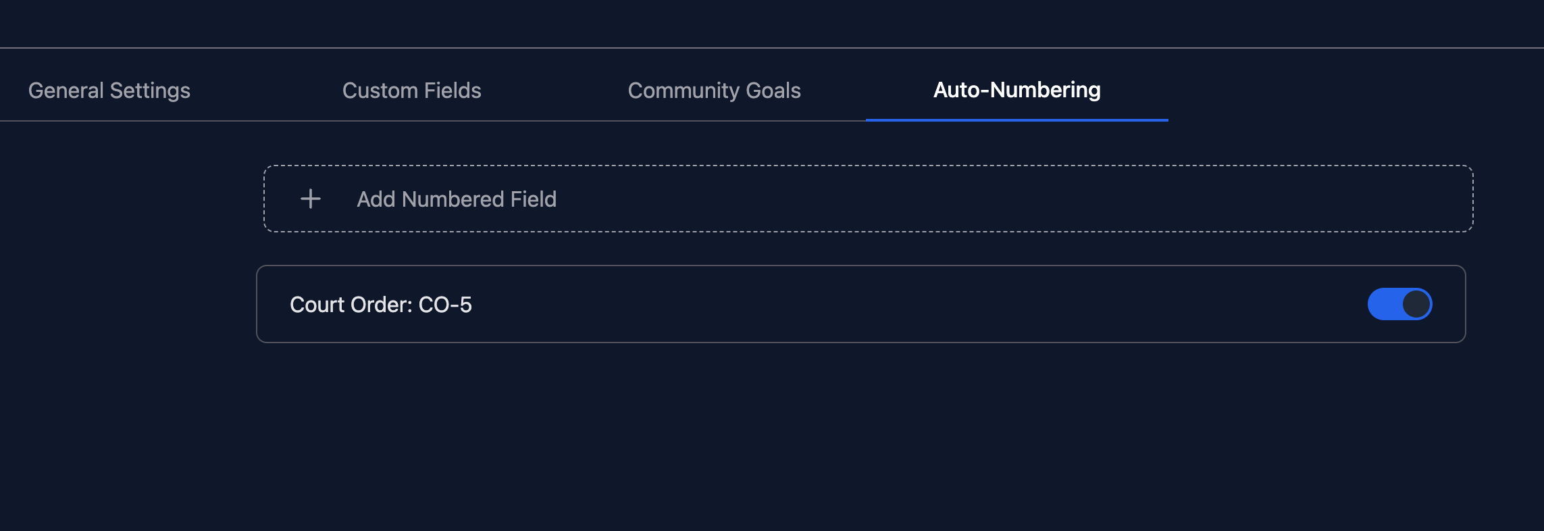The height and width of the screenshot is (531, 1544).
Task: Click the plus icon for adding a field
Action: [311, 199]
